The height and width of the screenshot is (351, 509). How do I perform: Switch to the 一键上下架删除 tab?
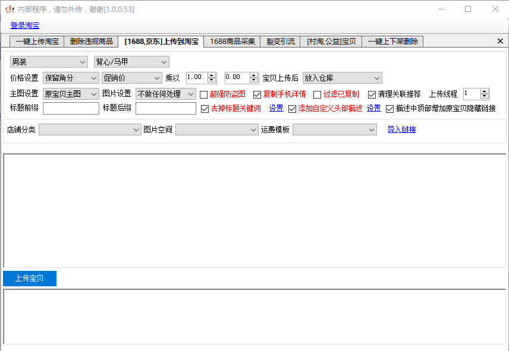(392, 42)
